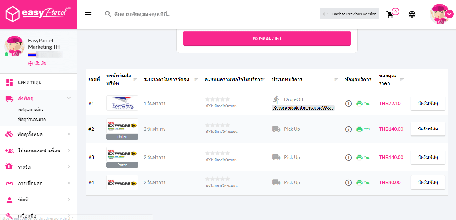
Task: Toggle the hamburger menu icon
Action: (x=88, y=14)
